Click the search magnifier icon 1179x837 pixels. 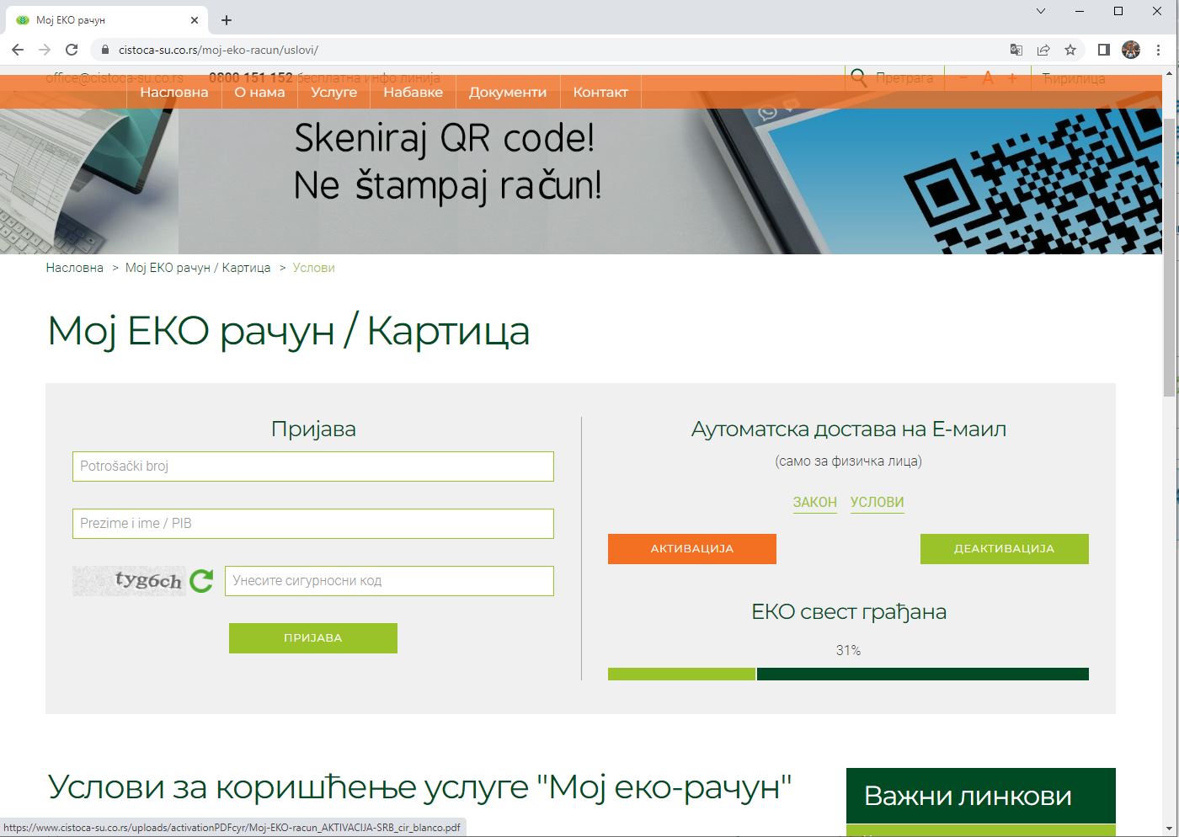click(x=858, y=78)
